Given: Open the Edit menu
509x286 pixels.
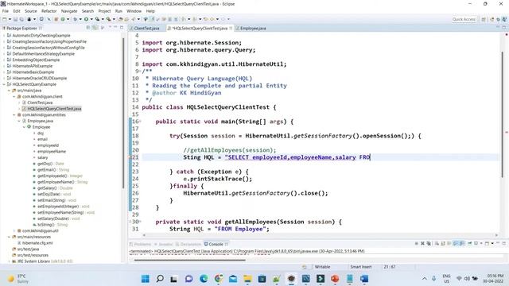Looking at the screenshot, I should coord(17,11).
